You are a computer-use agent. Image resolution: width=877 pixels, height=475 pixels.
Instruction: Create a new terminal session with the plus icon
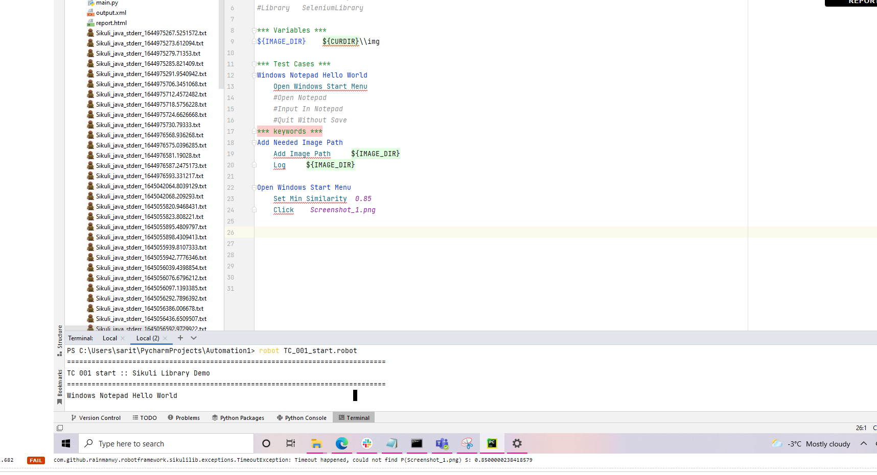pyautogui.click(x=180, y=338)
